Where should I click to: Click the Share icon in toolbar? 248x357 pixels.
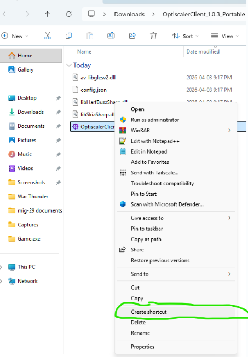click(132, 36)
